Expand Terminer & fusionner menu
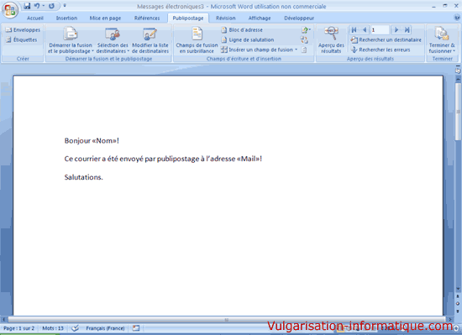462x335 pixels. click(x=442, y=40)
